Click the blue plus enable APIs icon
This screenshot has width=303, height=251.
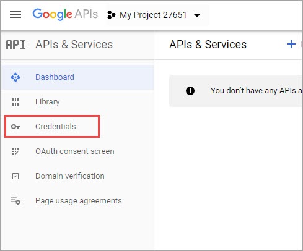point(291,44)
